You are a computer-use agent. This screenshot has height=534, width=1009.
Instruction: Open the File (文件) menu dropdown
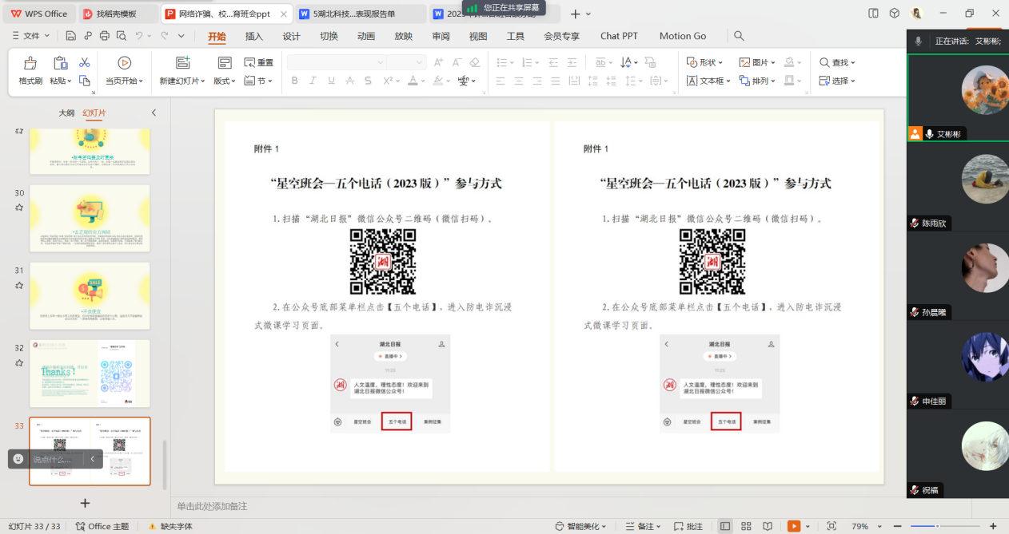click(32, 36)
